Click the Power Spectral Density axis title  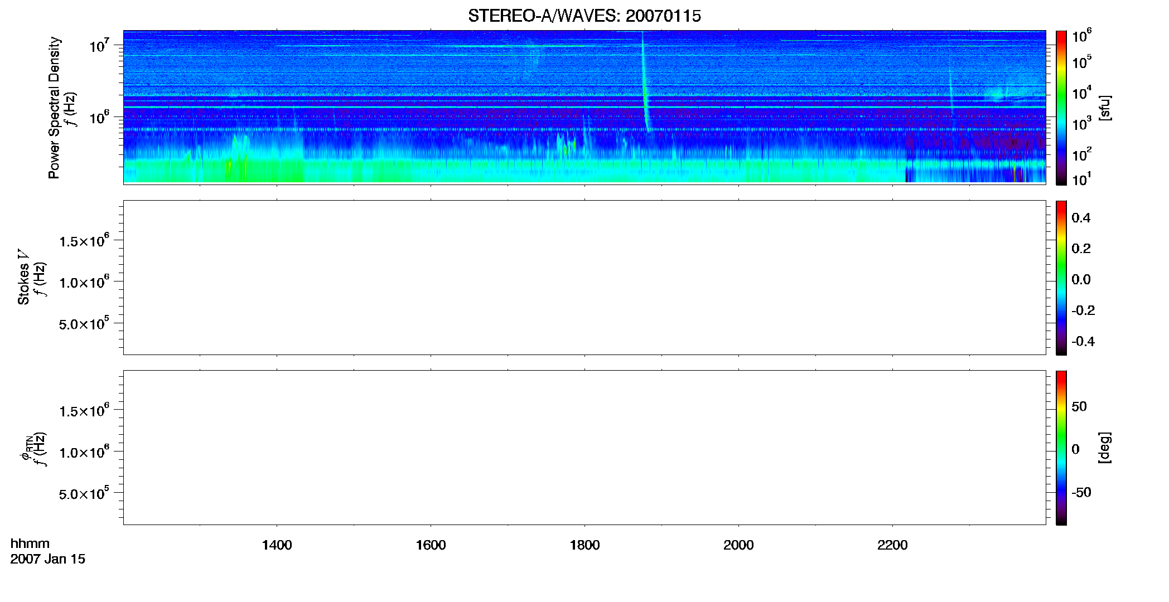pos(54,108)
